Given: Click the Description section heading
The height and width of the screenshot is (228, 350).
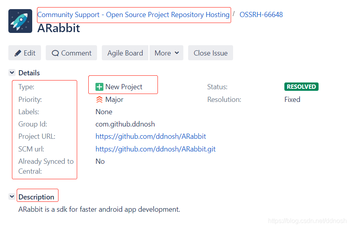Looking at the screenshot, I should 36,197.
